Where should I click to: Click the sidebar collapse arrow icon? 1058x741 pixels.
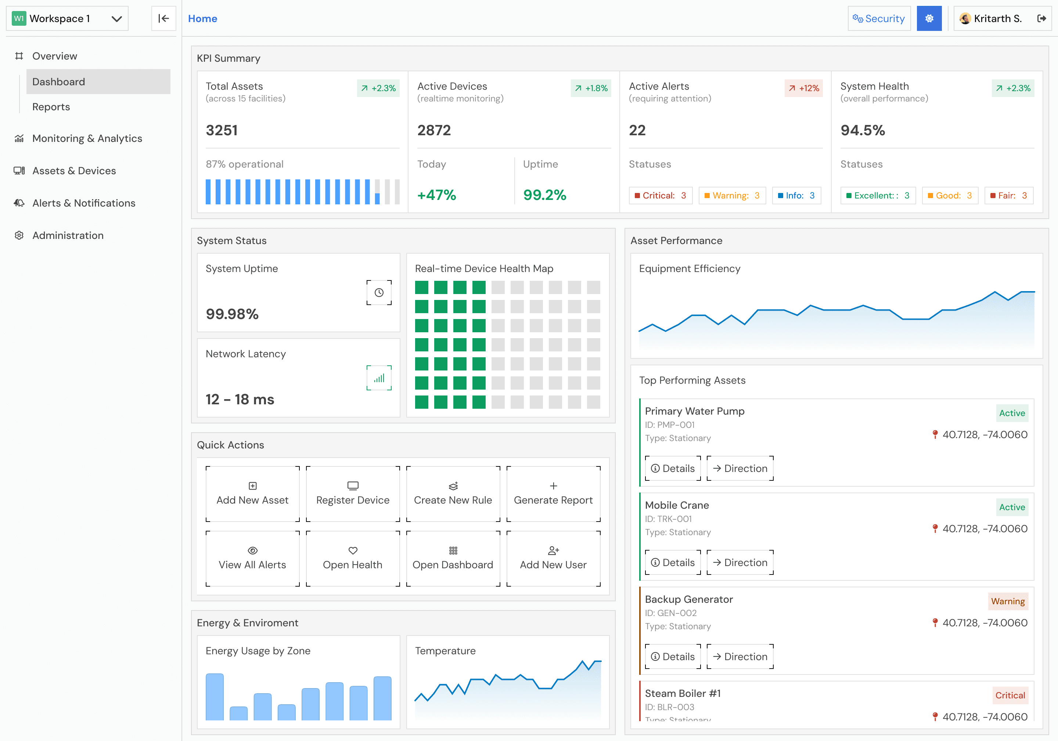coord(163,18)
